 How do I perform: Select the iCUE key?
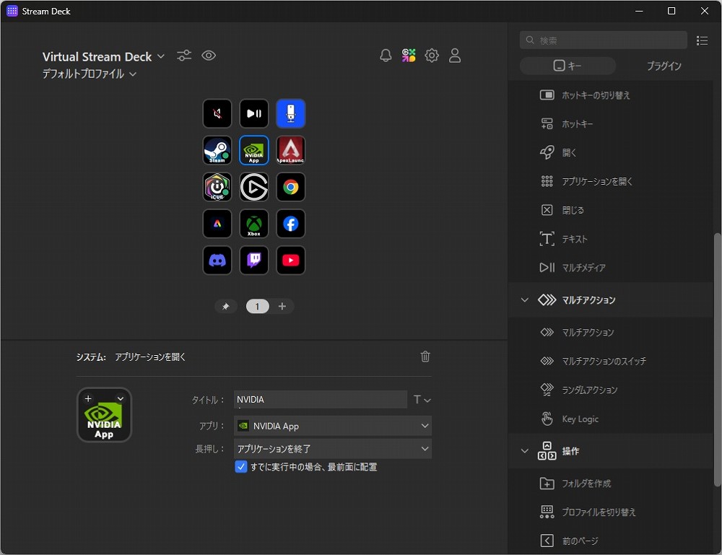(x=217, y=187)
